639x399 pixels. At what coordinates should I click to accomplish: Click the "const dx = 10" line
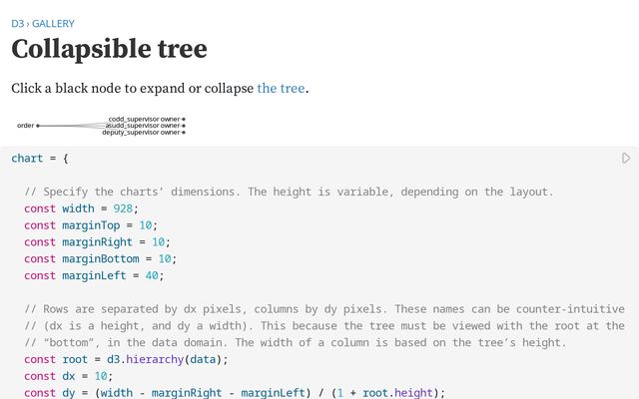[x=71, y=376]
